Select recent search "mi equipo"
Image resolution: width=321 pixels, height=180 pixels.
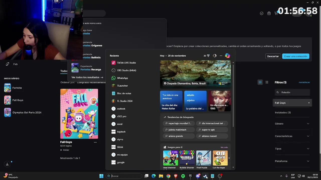point(119,155)
